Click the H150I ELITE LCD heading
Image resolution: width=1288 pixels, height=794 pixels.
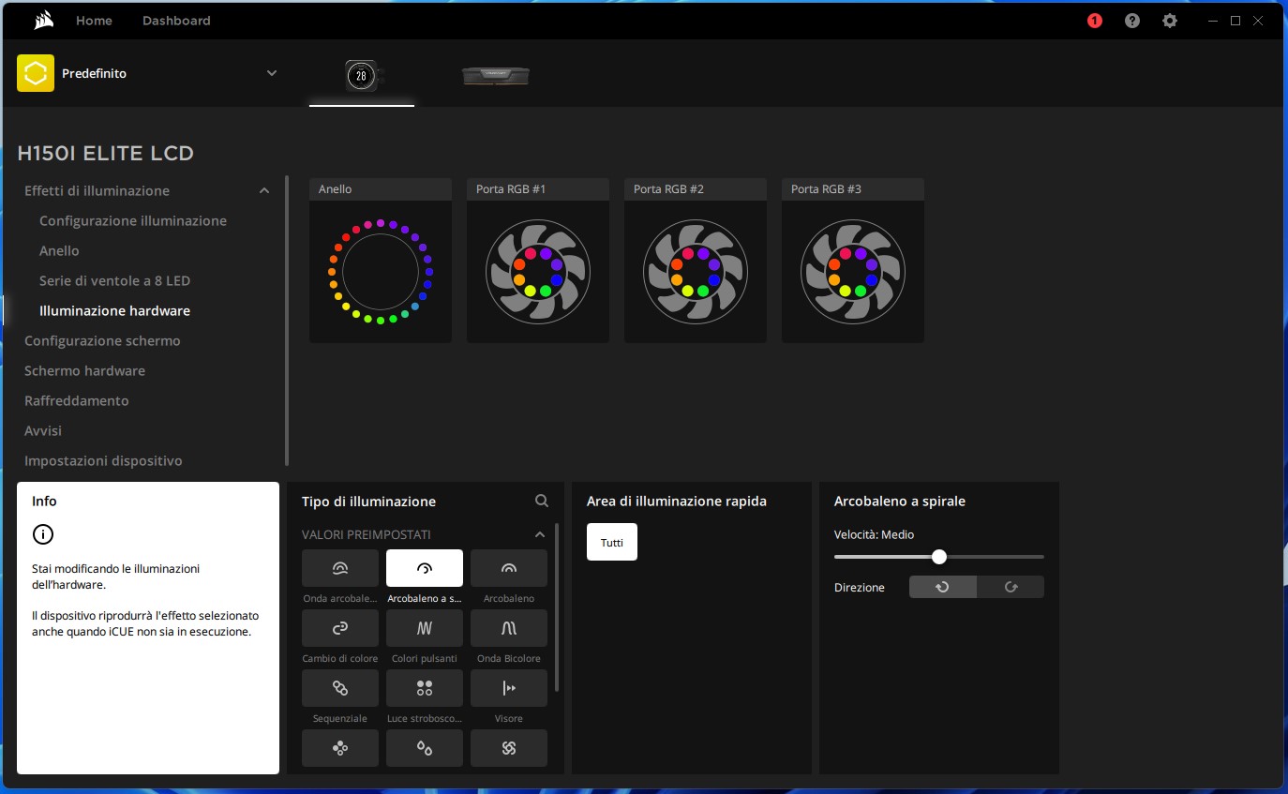tap(106, 153)
